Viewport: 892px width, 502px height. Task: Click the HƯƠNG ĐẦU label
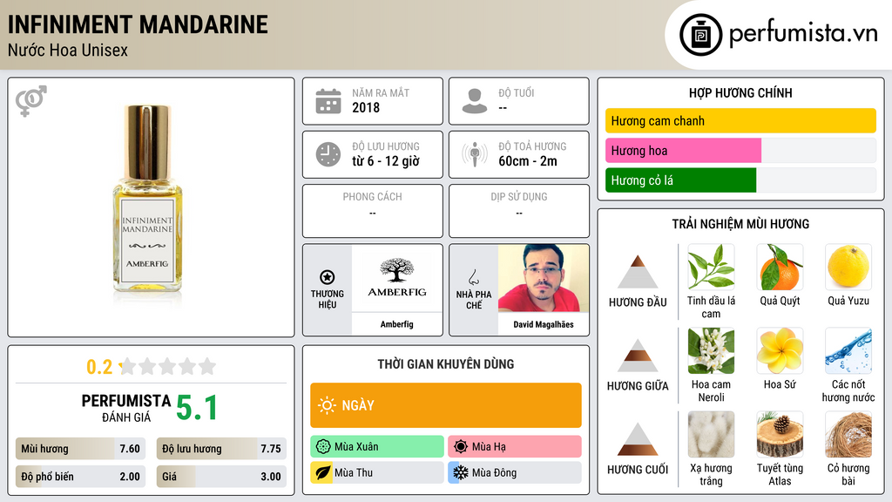pyautogui.click(x=638, y=302)
